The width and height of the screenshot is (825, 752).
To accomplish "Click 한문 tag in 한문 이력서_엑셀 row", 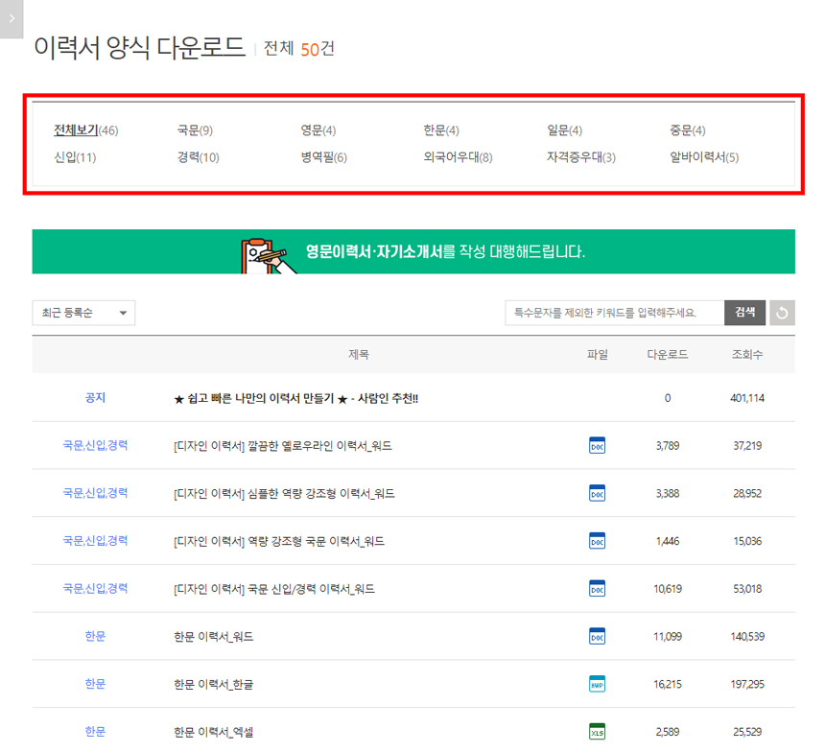I will [x=95, y=732].
